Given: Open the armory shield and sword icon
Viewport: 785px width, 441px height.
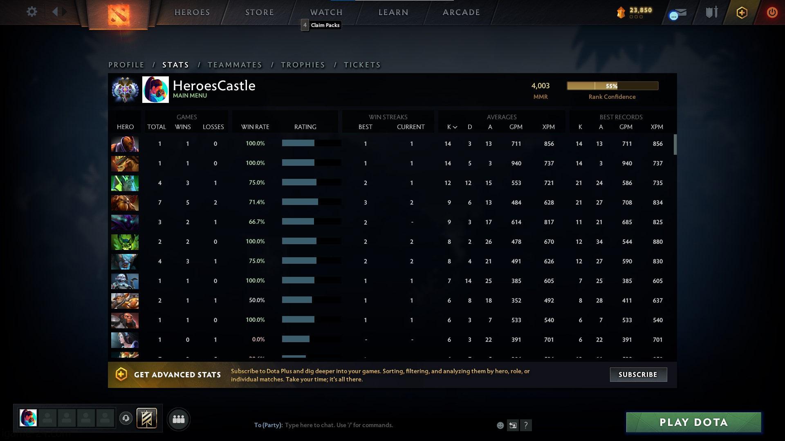Looking at the screenshot, I should tap(711, 13).
